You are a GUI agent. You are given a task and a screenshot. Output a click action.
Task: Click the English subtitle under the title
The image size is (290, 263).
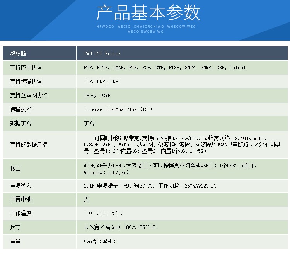pyautogui.click(x=146, y=29)
